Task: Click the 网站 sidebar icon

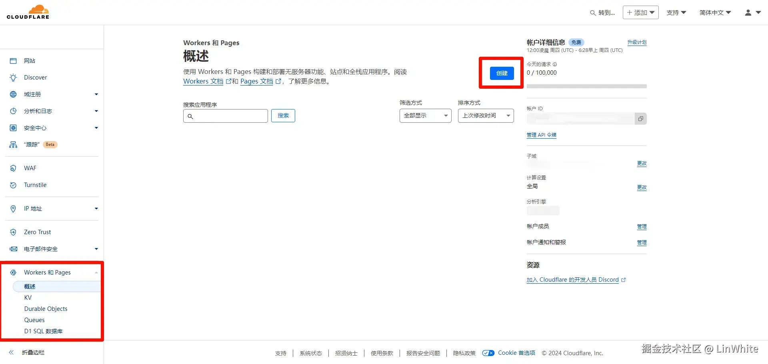Action: (13, 60)
